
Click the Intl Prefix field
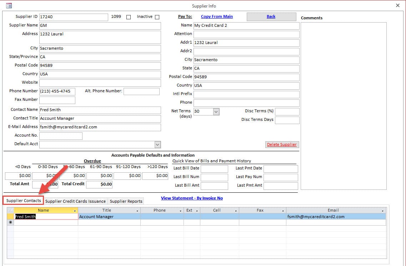tap(246, 94)
